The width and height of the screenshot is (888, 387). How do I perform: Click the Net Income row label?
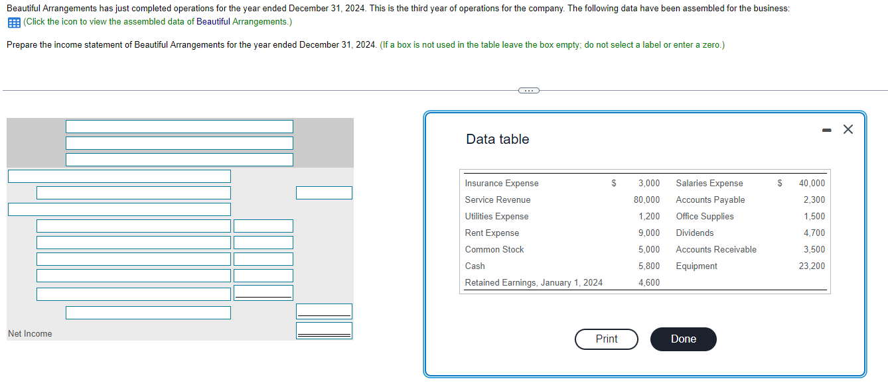30,334
